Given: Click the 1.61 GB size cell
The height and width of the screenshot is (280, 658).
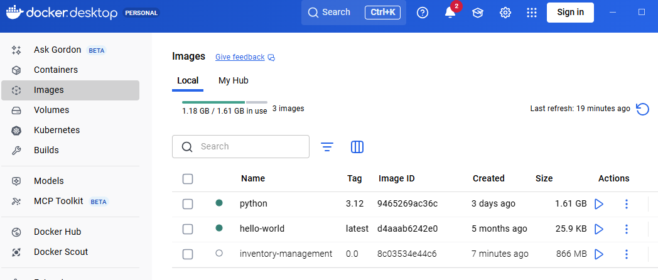Looking at the screenshot, I should click(571, 204).
